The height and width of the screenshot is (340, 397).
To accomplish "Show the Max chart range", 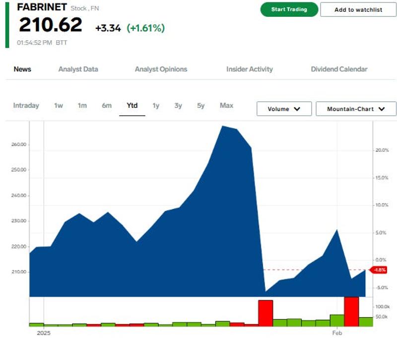I will tap(227, 105).
